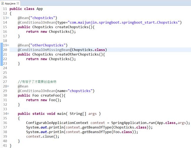
Task: Click the @ConditionalOnBean annotation on line 14
Action: coord(36,23)
